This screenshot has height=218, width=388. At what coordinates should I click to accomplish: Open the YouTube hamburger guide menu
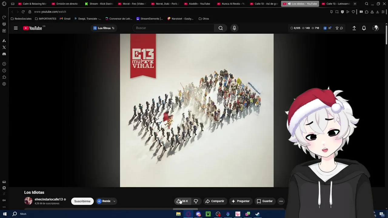15,28
